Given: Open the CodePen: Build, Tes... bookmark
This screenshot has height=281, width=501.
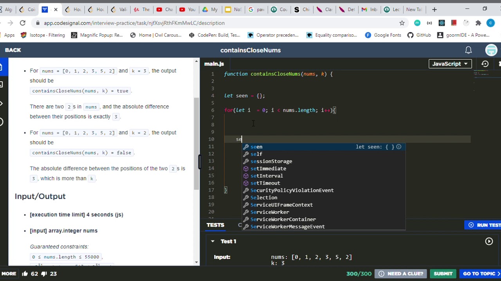Looking at the screenshot, I should [214, 35].
